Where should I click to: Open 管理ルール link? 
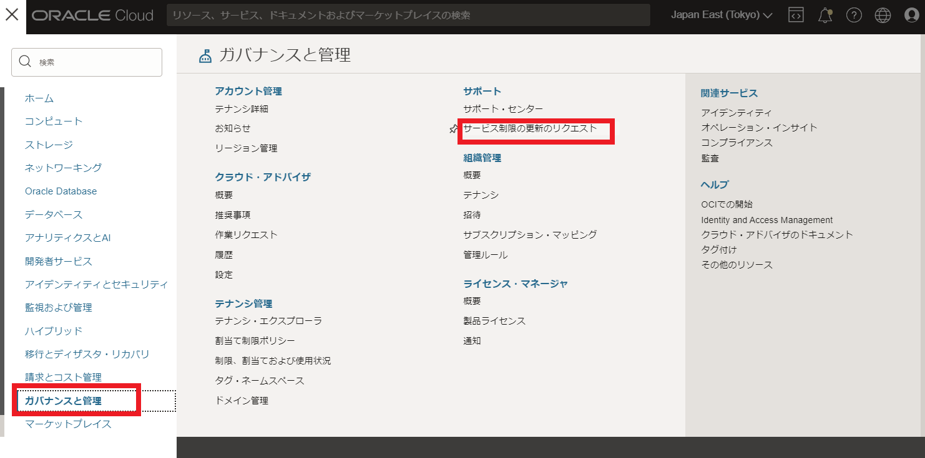(x=485, y=255)
